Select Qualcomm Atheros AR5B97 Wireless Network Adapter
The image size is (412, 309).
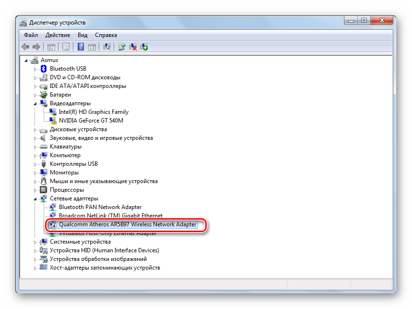click(127, 224)
